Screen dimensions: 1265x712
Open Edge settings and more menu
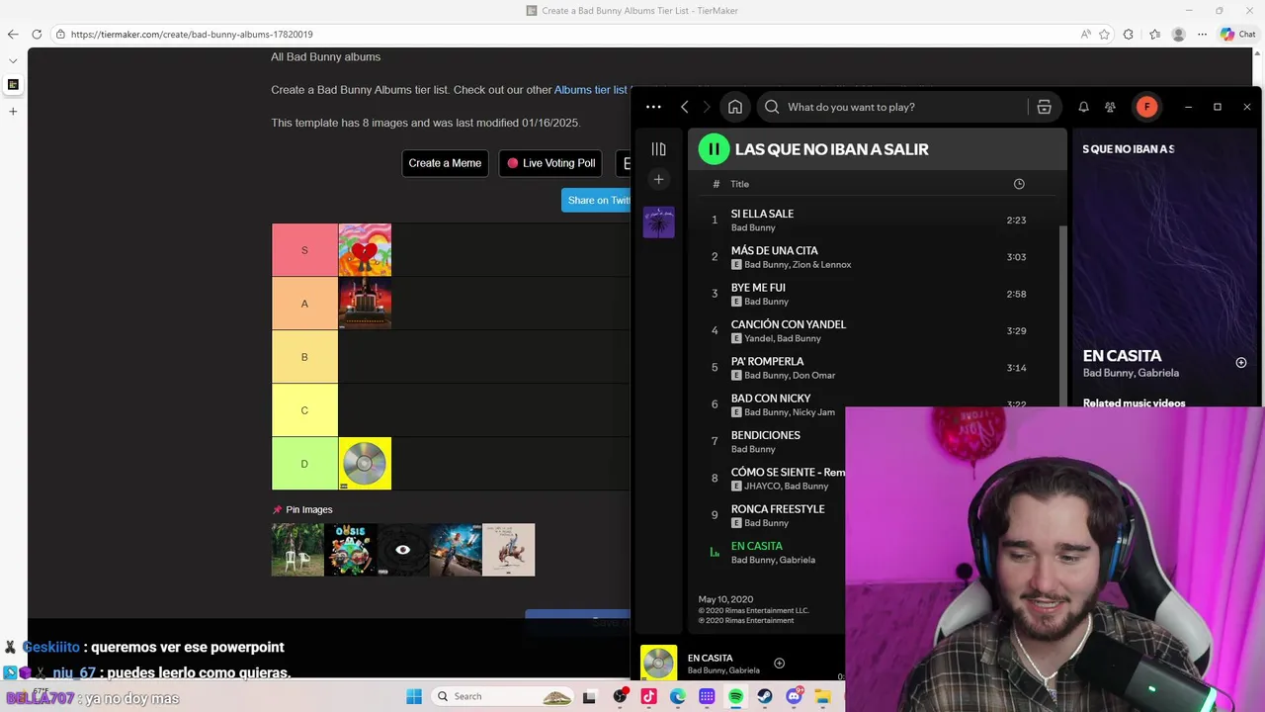coord(1202,34)
